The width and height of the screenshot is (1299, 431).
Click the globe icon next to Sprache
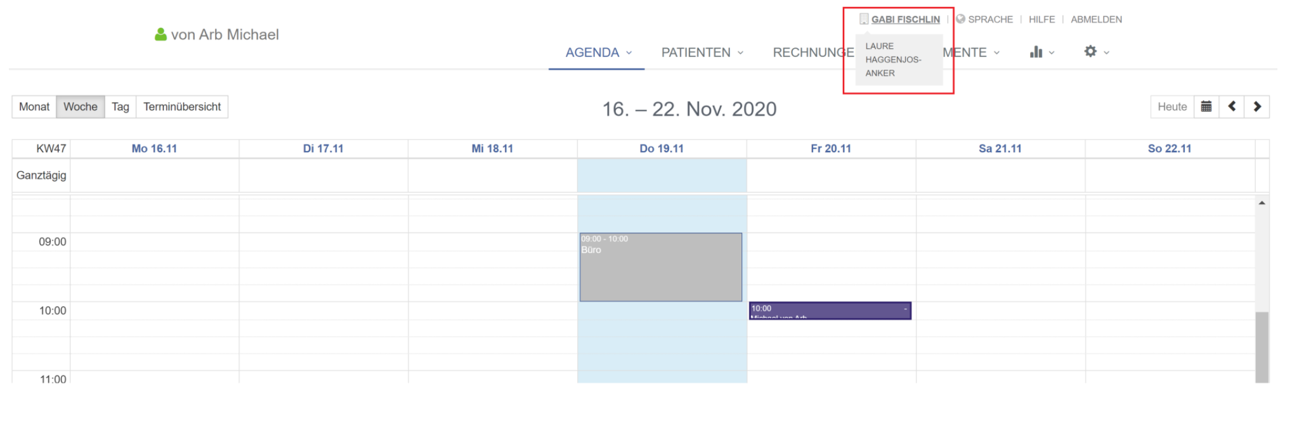coord(960,19)
